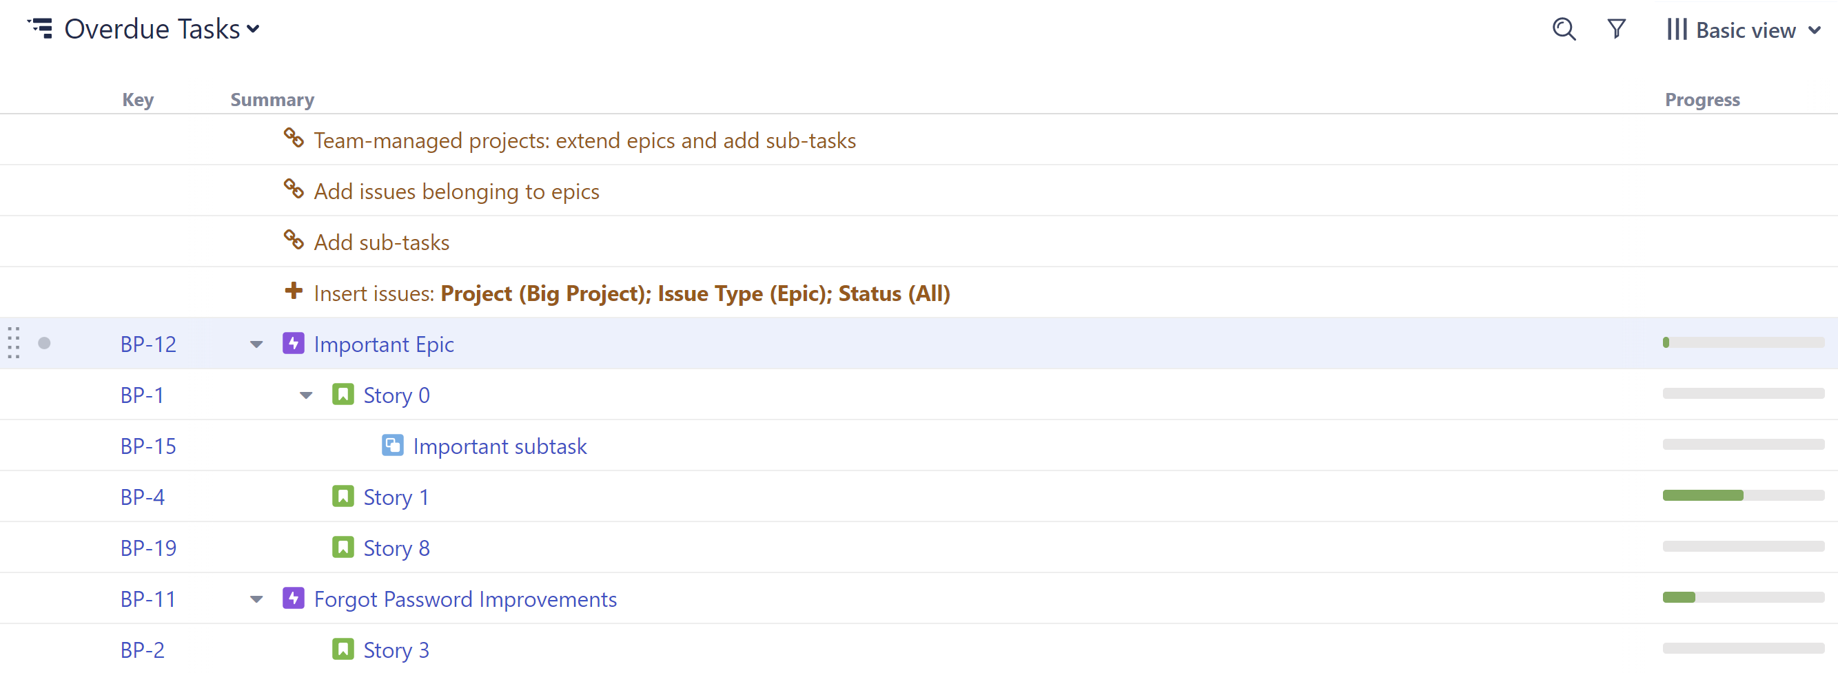Collapse the Important Epic row
Viewport: 1838px width, 673px height.
click(256, 344)
